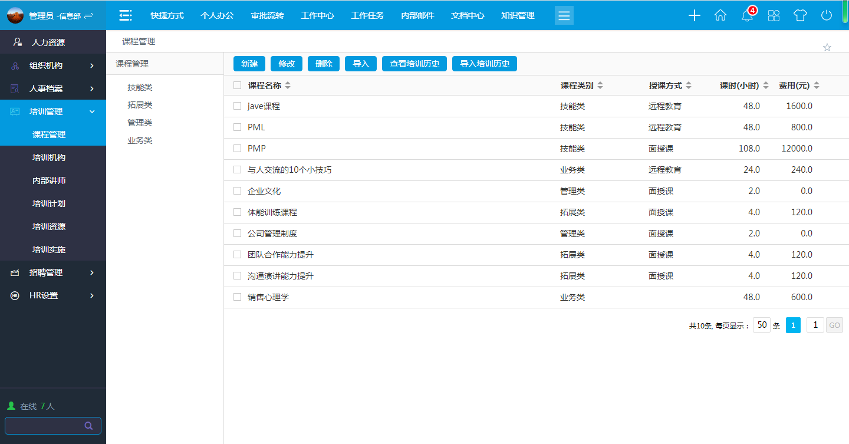
Task: Check the PMP row checkbox
Action: click(x=237, y=149)
